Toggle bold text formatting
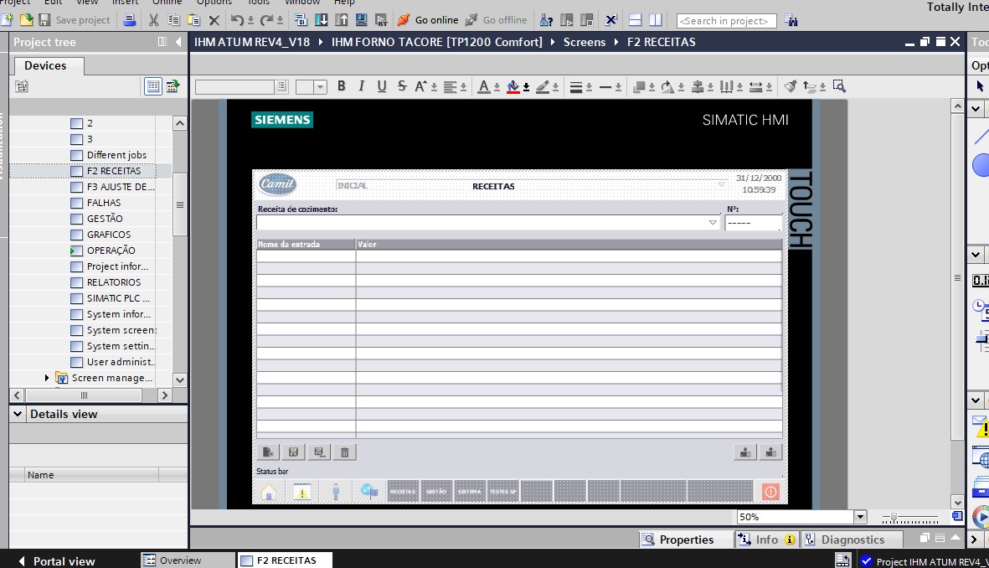The image size is (989, 568). [x=341, y=86]
